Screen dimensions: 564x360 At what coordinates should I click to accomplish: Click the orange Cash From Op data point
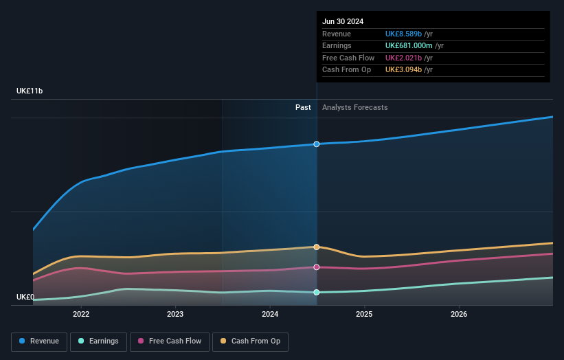[x=317, y=247]
